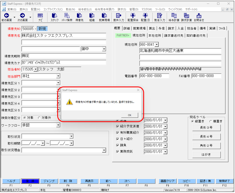Open the 勤怠入力 toolbar icon
This screenshot has width=235, height=193.
[160, 17]
